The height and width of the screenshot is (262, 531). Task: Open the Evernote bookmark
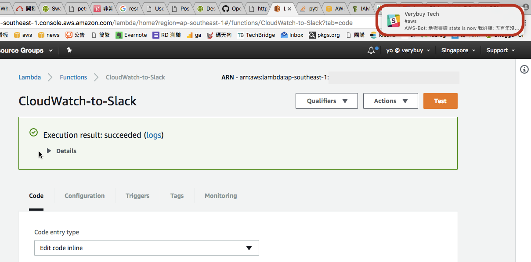pos(131,35)
